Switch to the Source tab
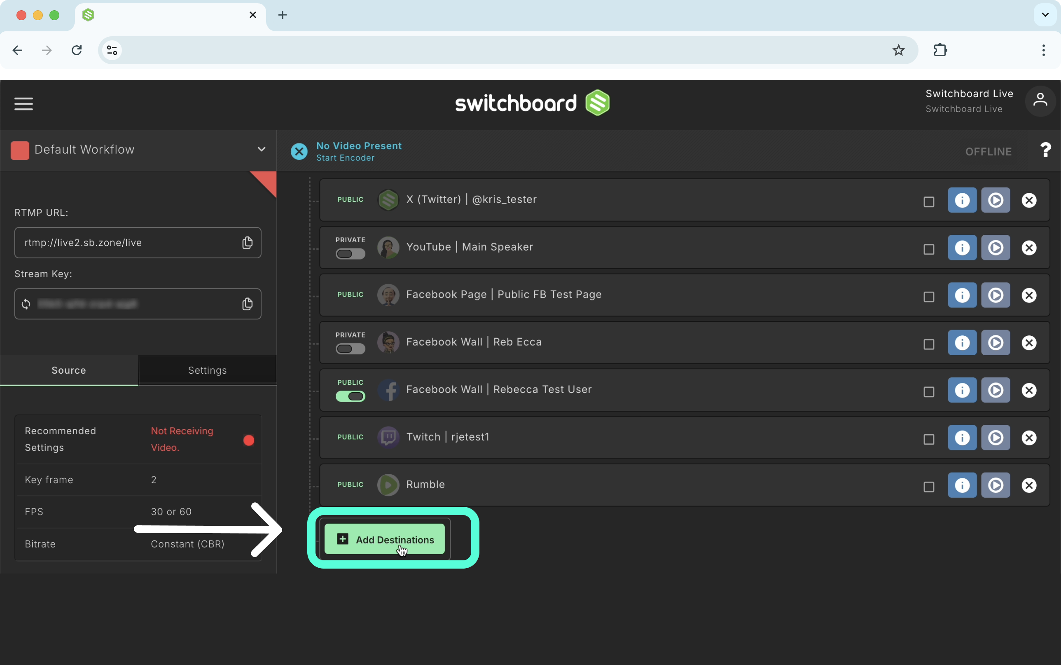Screen dimensions: 1061x665 [x=69, y=370]
